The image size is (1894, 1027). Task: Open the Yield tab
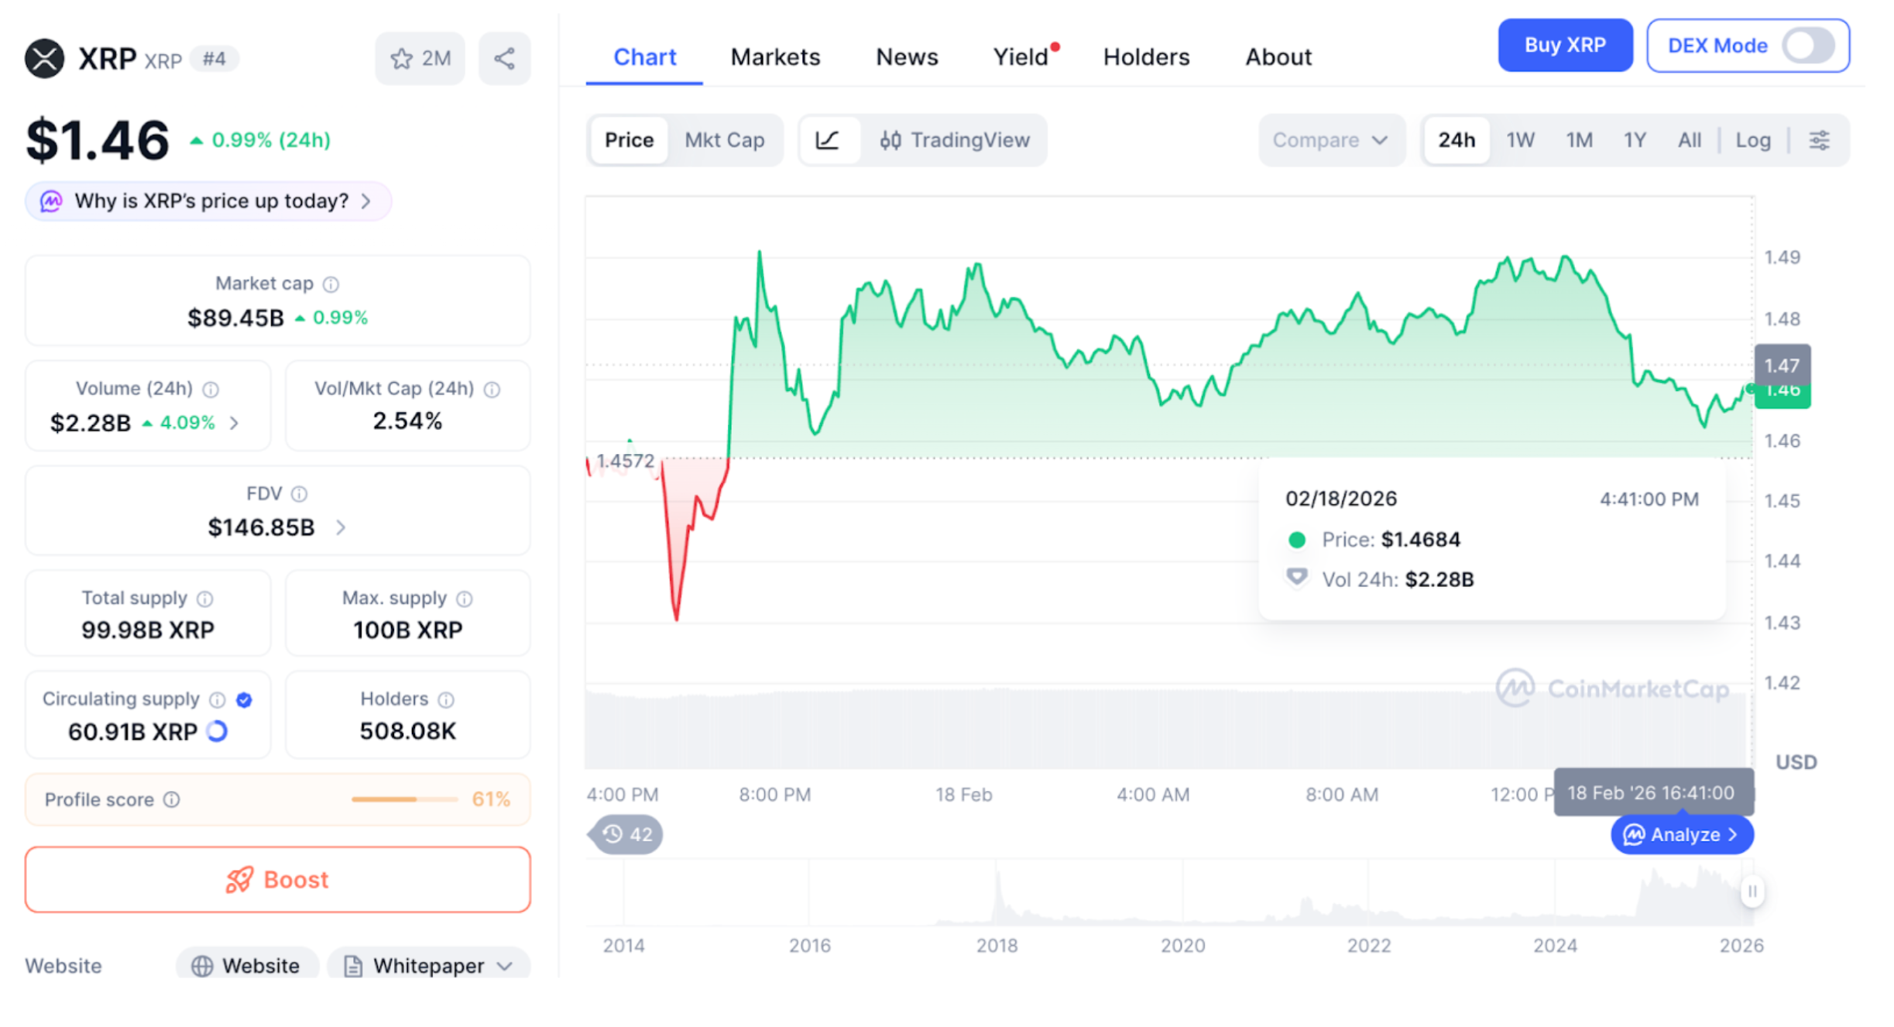pos(1021,57)
